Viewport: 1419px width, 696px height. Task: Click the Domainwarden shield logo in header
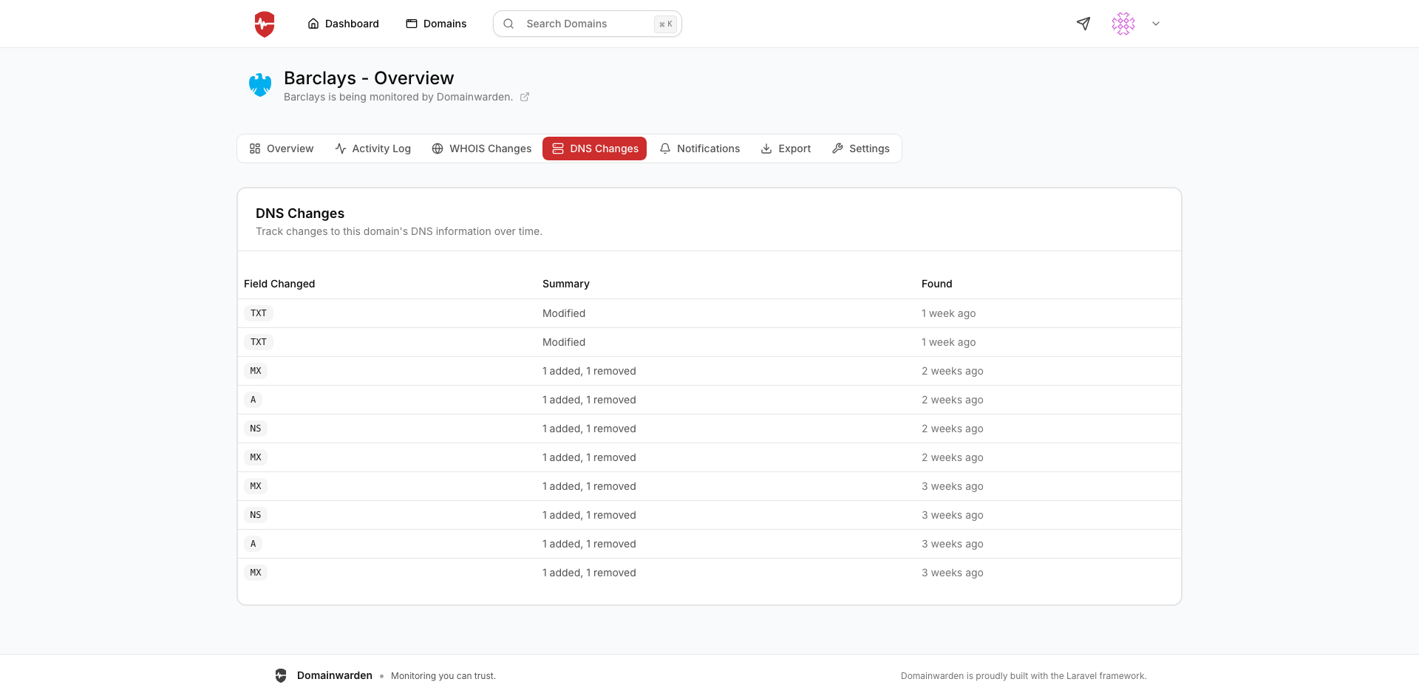coord(265,24)
